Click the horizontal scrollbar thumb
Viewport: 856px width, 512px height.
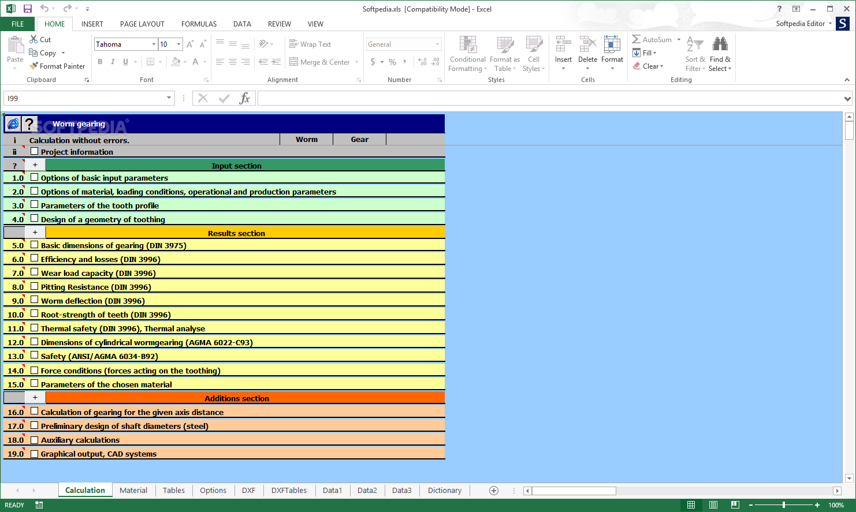coord(574,491)
